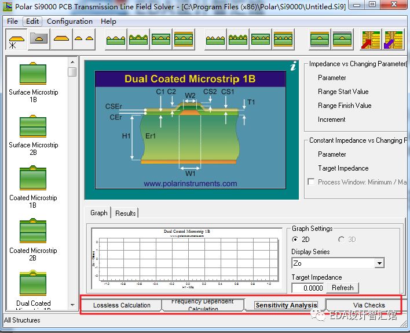Click the folder icon containing a trace
The width and height of the screenshot is (410, 333).
39,39
